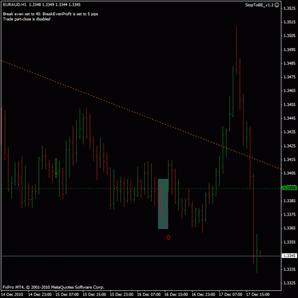
Task: Click the smiley face expert advisor icon
Action: click(x=277, y=5)
